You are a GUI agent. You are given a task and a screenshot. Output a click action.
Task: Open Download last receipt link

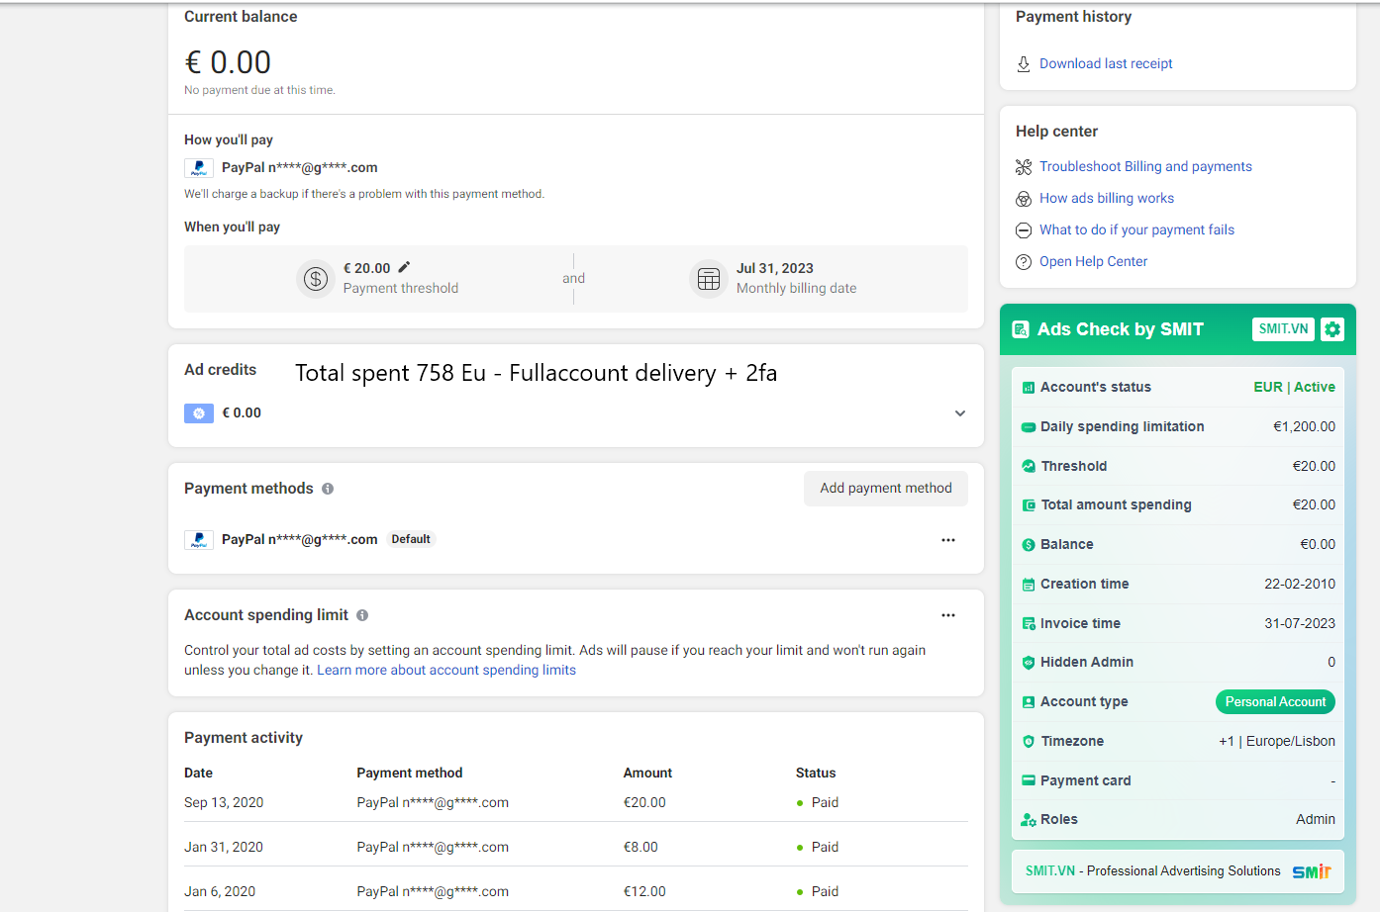pyautogui.click(x=1106, y=63)
